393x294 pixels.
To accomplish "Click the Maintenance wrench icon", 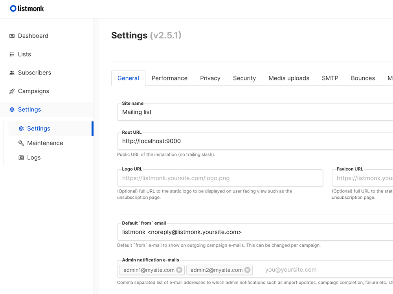I will tap(21, 143).
